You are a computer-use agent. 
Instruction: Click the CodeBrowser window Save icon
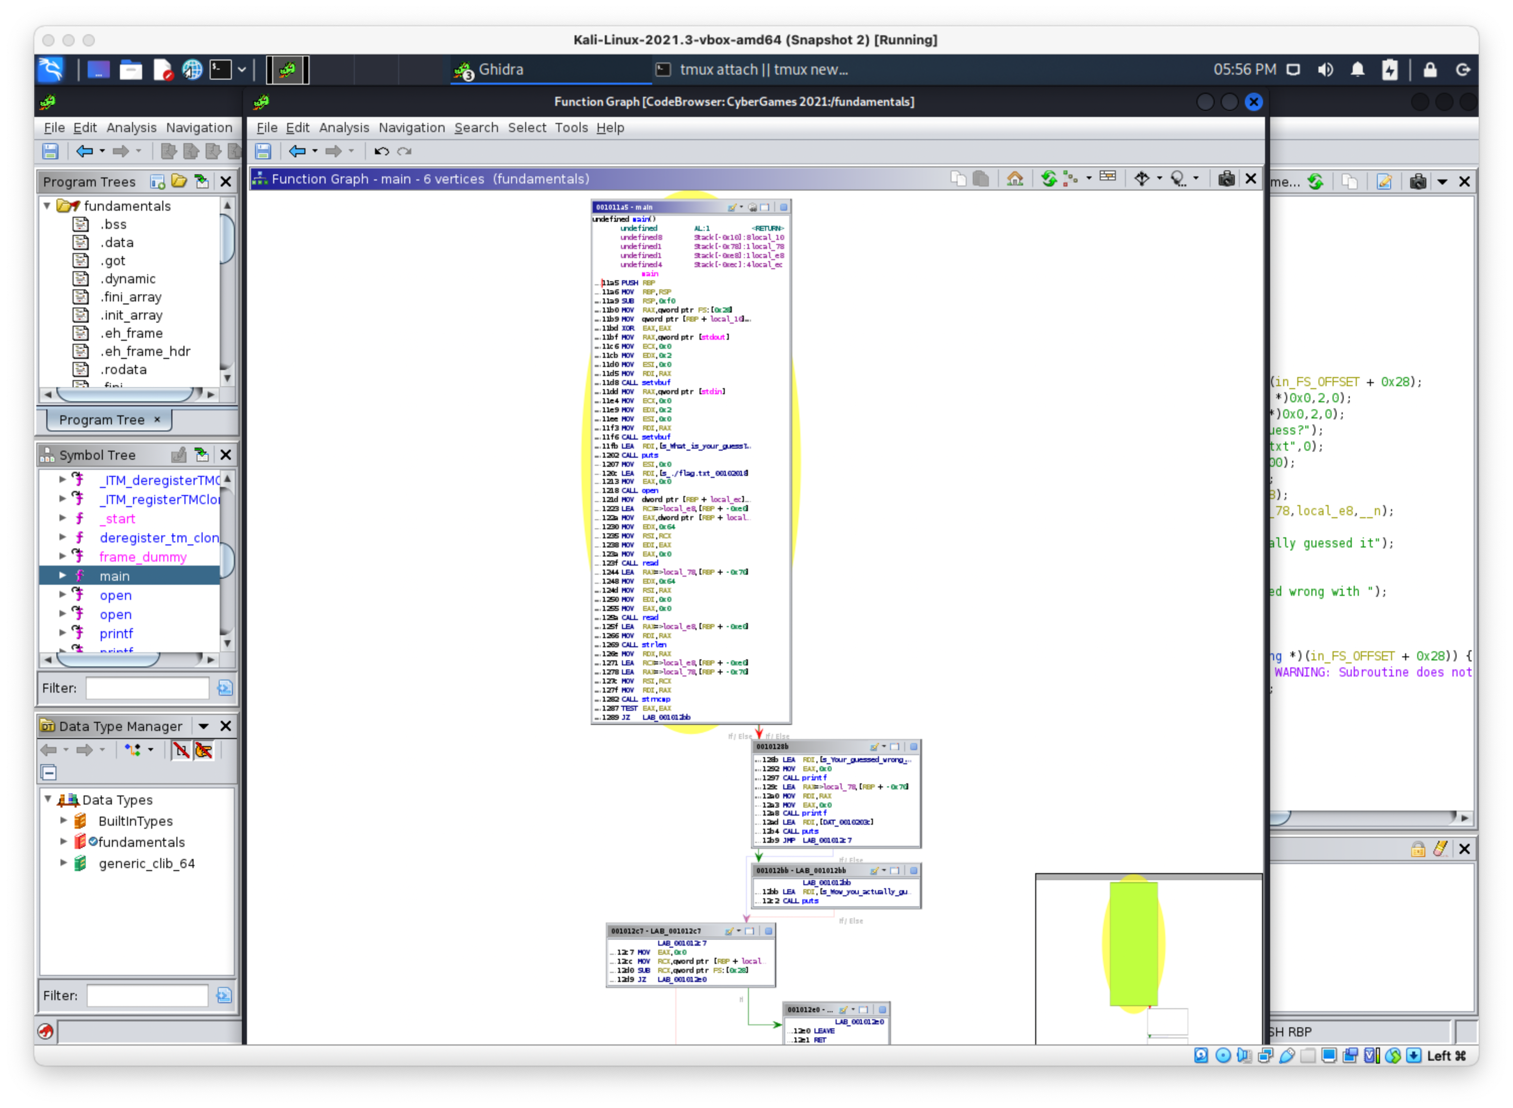pyautogui.click(x=50, y=152)
